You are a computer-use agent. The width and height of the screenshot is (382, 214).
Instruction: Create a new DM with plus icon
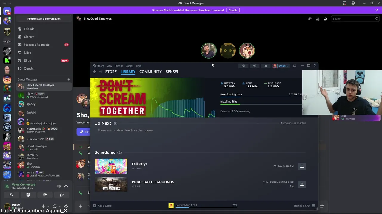(x=69, y=79)
